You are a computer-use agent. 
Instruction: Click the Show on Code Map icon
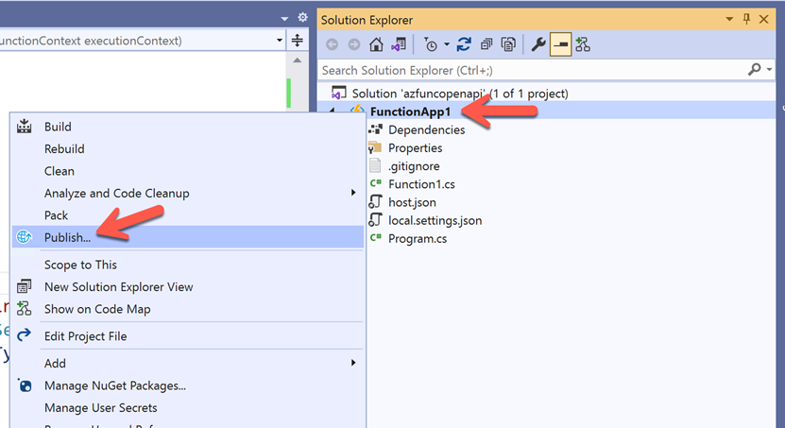[24, 308]
